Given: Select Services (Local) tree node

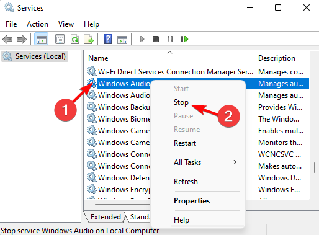Looking at the screenshot, I should tap(35, 56).
